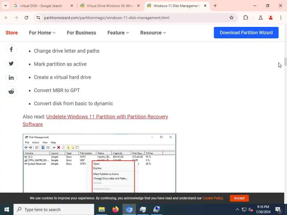Open File Explorer from taskbar
This screenshot has height=215, width=287.
pos(101,209)
